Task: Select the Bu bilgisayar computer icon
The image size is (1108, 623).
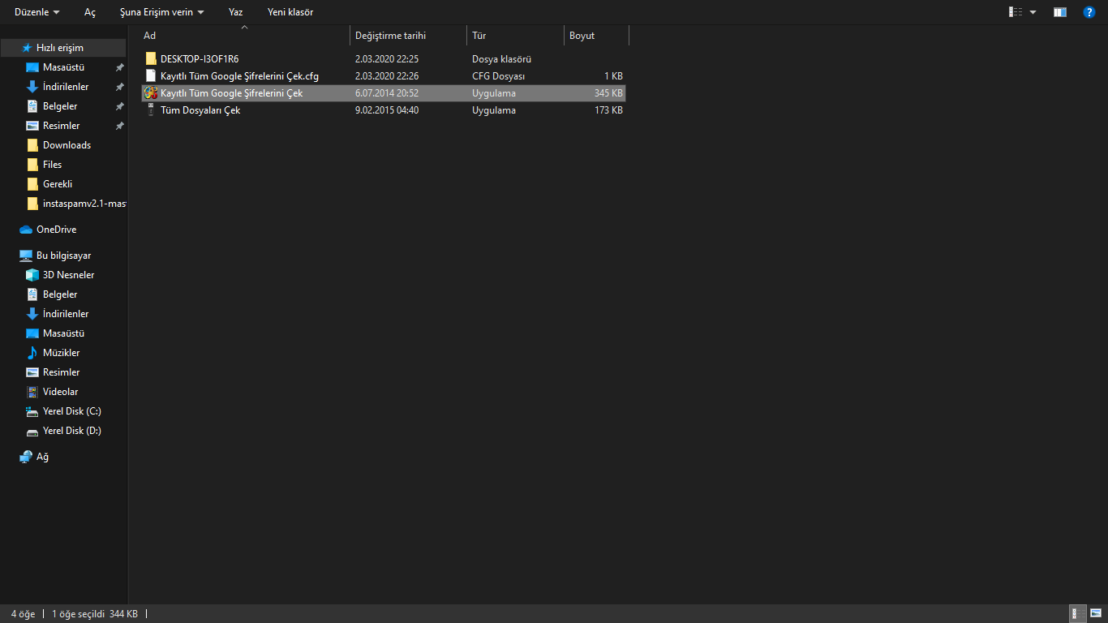Action: [26, 256]
